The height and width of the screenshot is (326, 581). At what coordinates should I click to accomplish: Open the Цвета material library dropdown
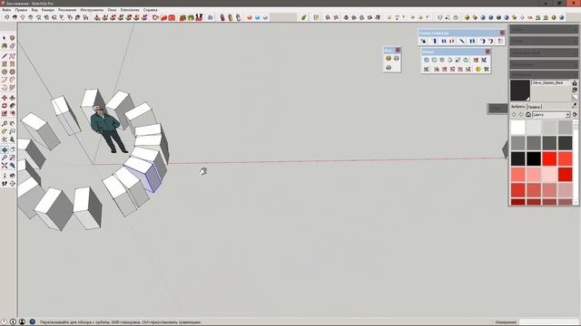coord(551,115)
